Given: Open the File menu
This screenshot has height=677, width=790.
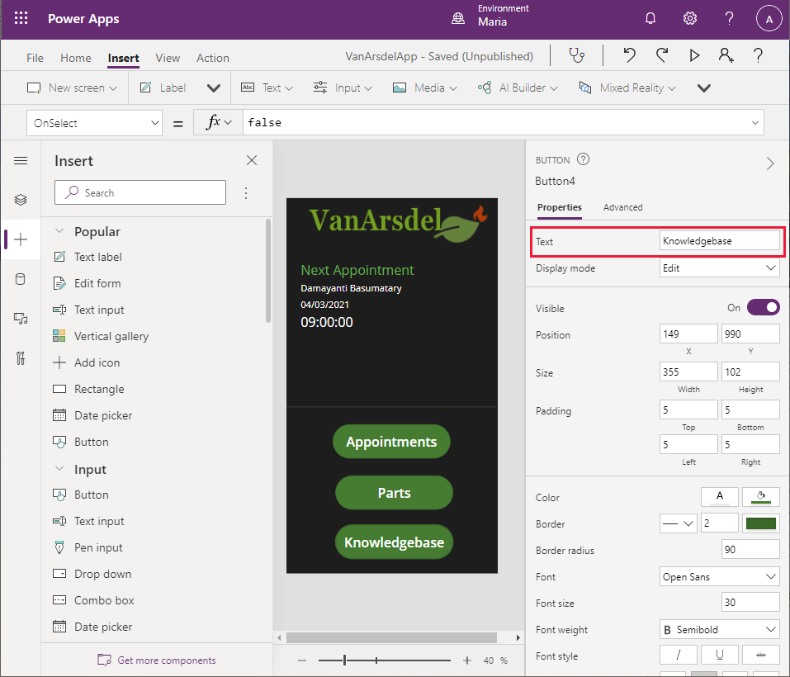Looking at the screenshot, I should point(35,58).
